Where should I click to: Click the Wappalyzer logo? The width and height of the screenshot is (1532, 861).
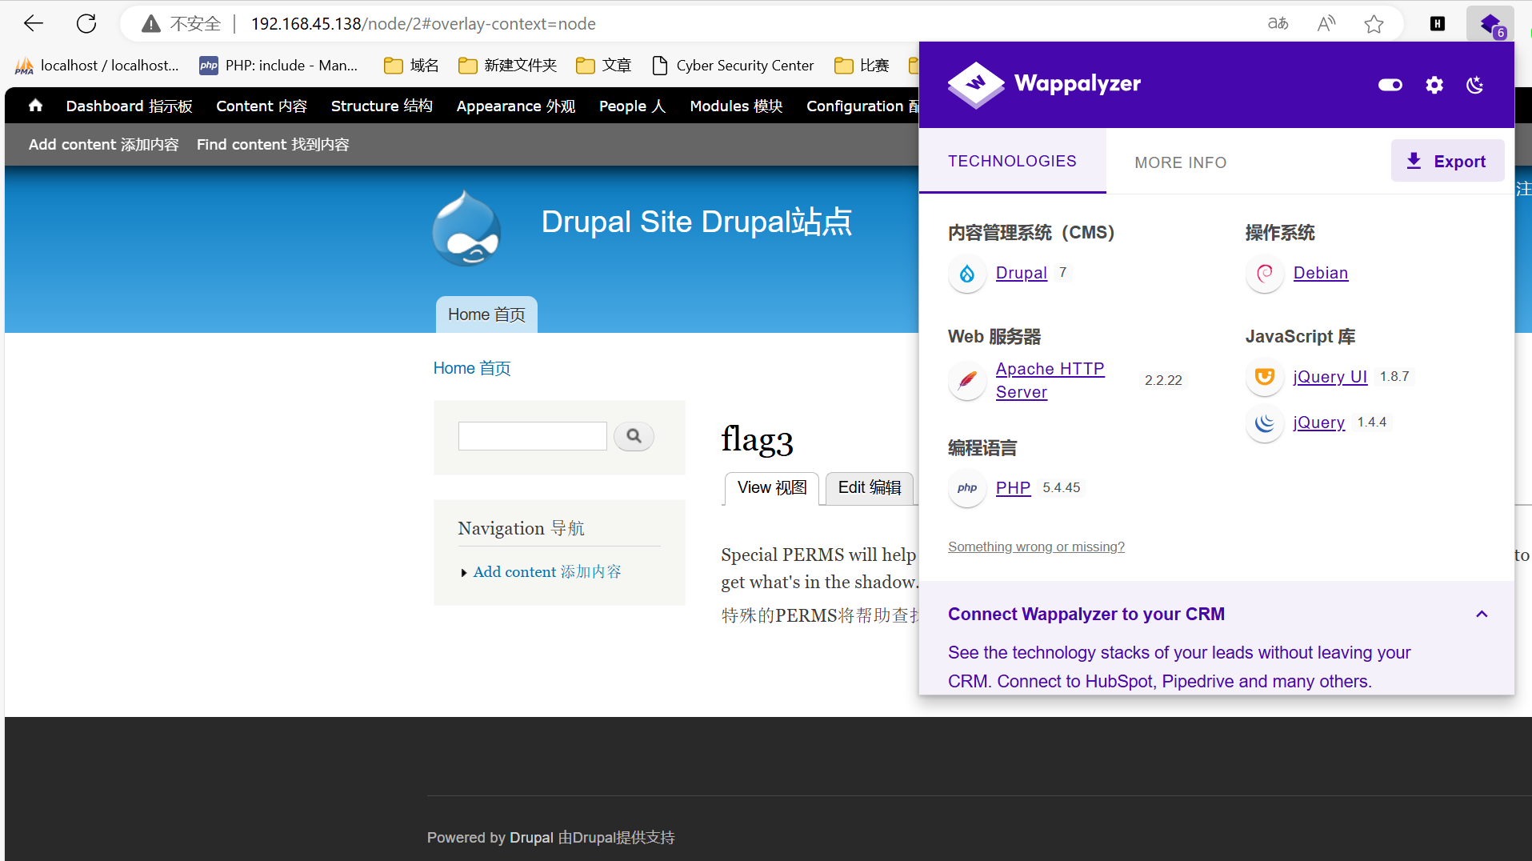tap(1045, 84)
